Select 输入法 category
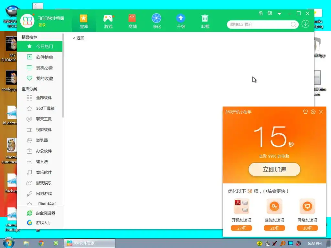 click(40, 162)
